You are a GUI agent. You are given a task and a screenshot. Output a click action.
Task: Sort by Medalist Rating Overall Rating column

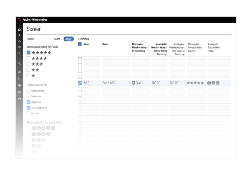tap(140, 47)
